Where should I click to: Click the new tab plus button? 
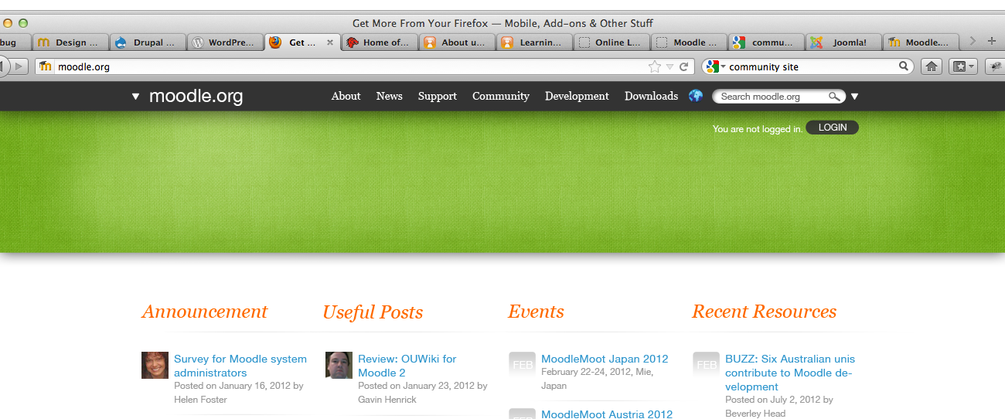click(993, 42)
